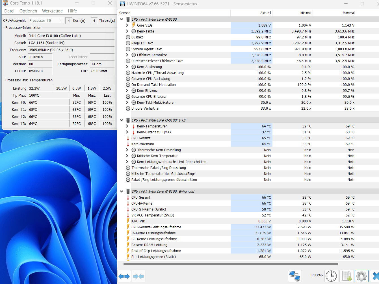The height and width of the screenshot is (284, 379).
Task: Collapse the i3-8100: Enhanced sensor group
Action: [x=122, y=191]
